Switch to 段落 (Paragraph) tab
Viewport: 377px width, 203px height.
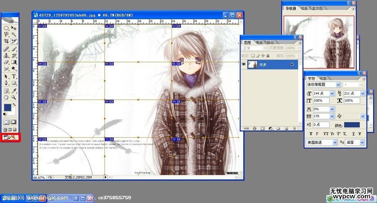[x=323, y=78]
